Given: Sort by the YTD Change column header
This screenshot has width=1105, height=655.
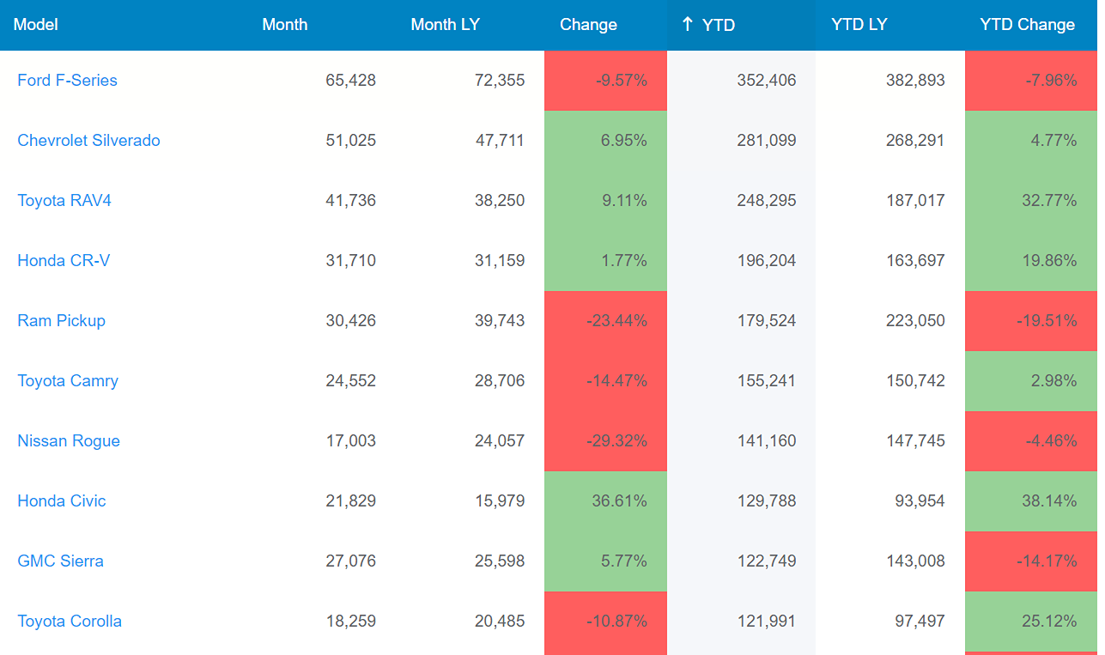Looking at the screenshot, I should pos(1027,25).
